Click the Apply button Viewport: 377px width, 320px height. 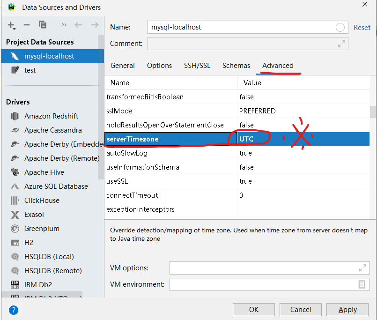click(x=347, y=310)
